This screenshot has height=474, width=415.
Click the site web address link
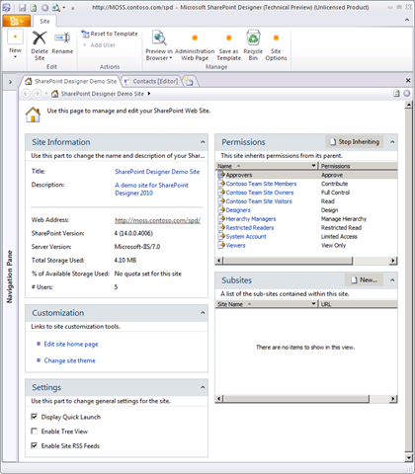pos(158,220)
